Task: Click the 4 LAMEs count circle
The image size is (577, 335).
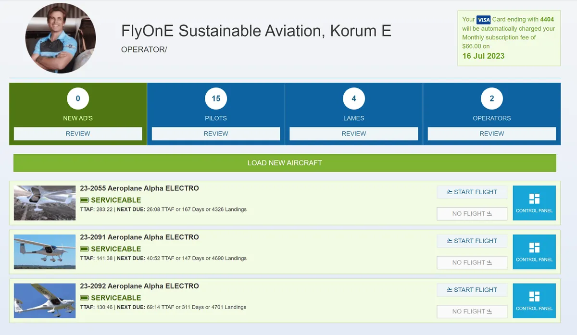Action: 354,99
